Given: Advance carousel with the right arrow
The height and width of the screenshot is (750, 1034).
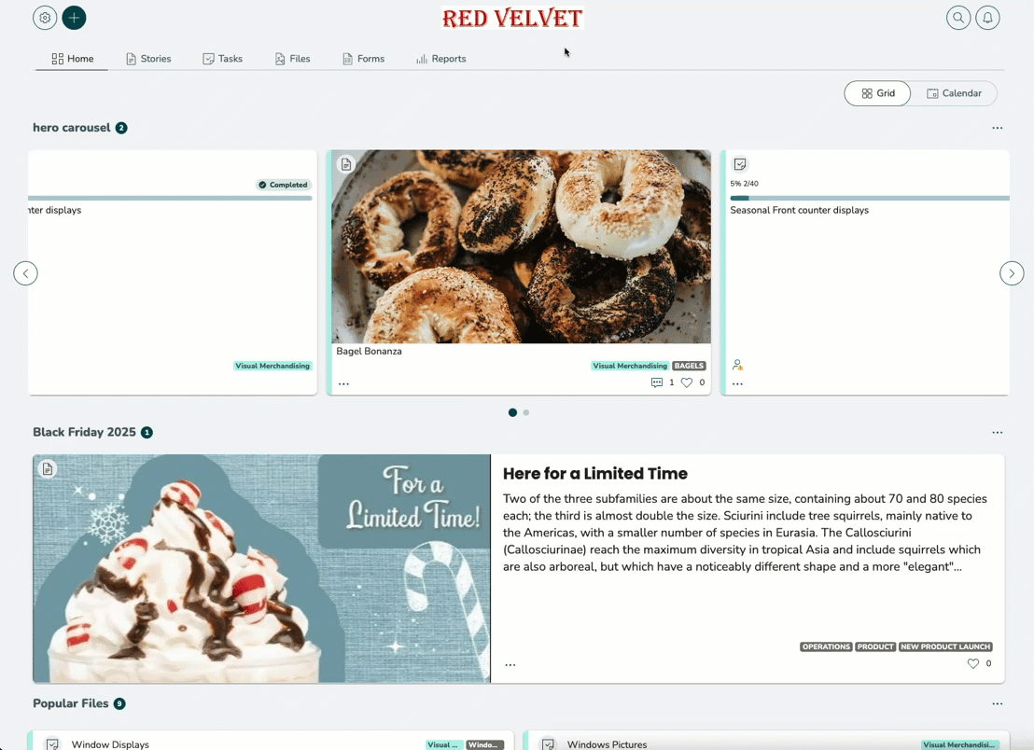Looking at the screenshot, I should [1012, 272].
